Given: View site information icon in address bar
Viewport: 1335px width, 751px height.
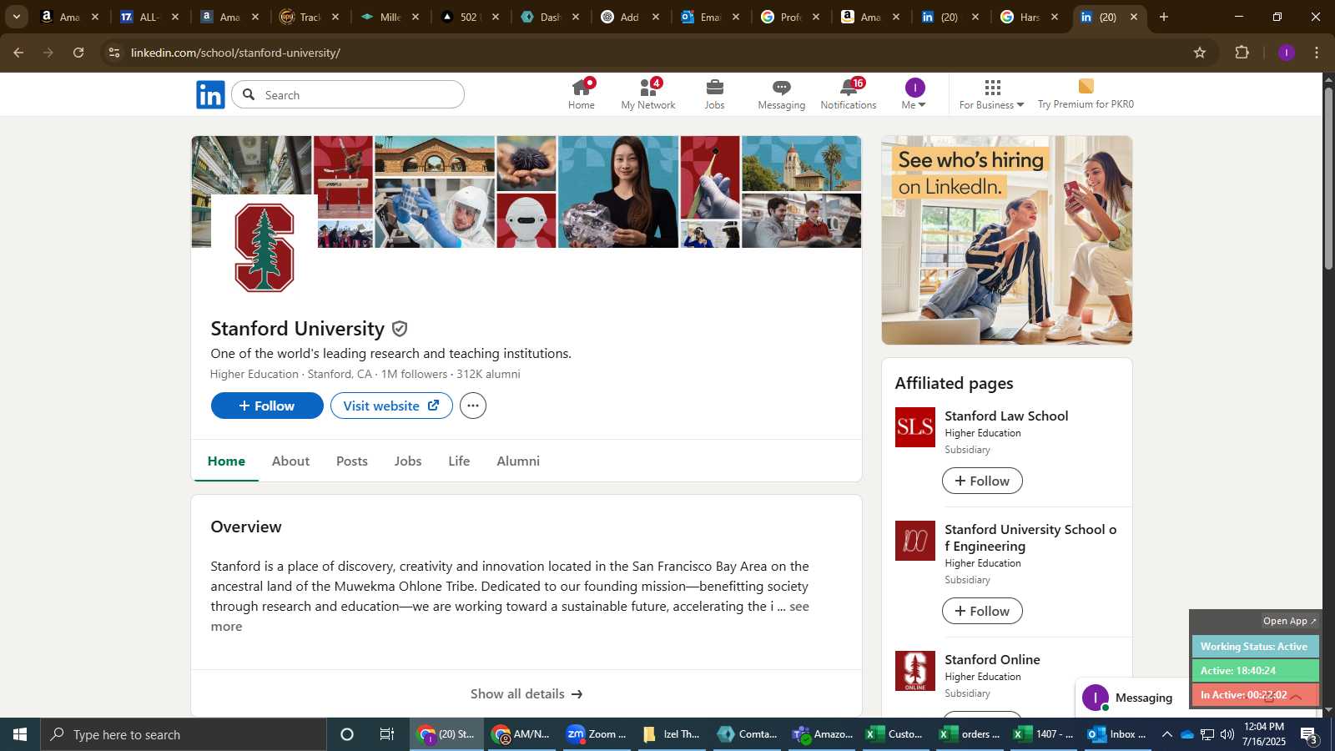Looking at the screenshot, I should [x=114, y=53].
